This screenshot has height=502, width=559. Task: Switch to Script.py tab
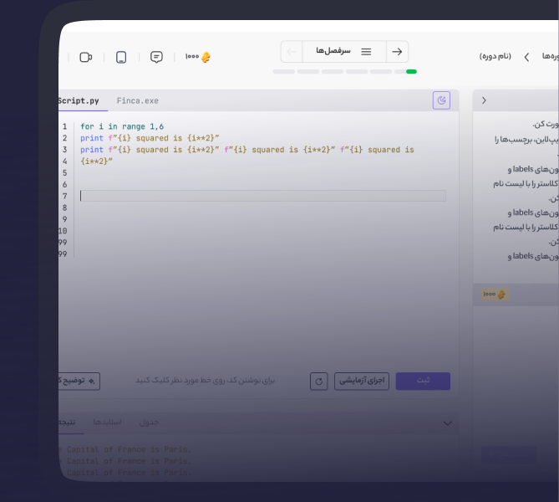[79, 100]
